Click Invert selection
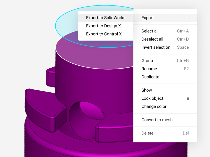 point(156,47)
